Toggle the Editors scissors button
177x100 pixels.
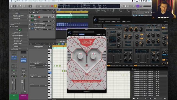click(x=30, y=6)
